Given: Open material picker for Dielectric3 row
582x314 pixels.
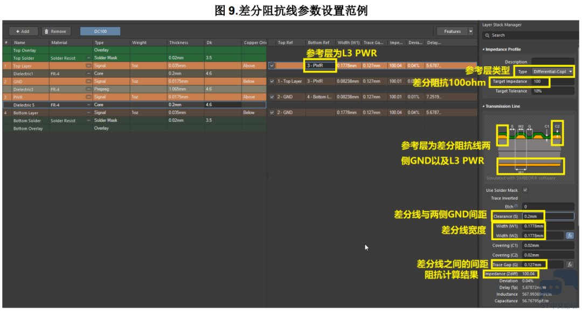Looking at the screenshot, I should pyautogui.click(x=88, y=89).
